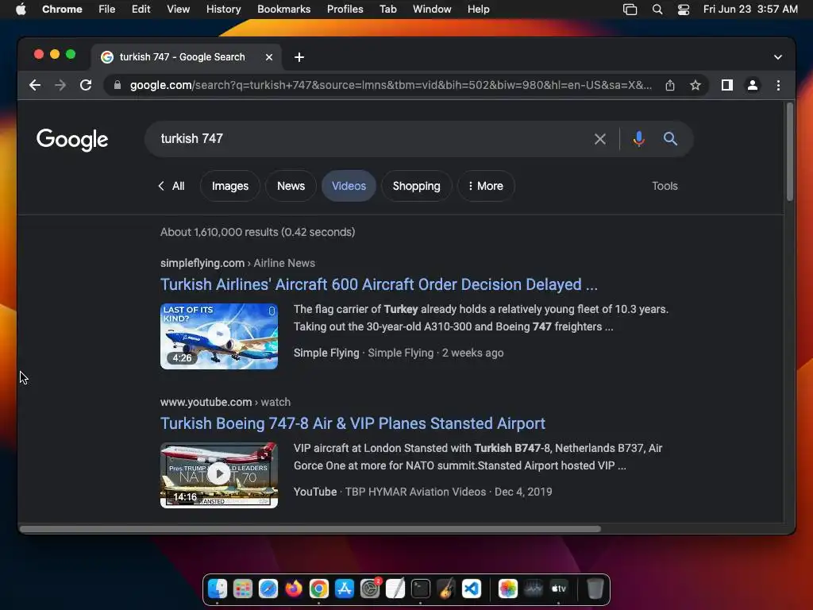Open Turkish Airlines' Aircraft 600 Order result

379,284
